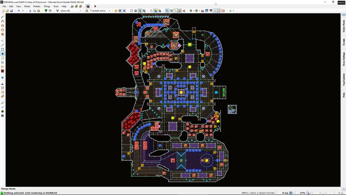Click the orange ball toolbar icon

pyautogui.click(x=116, y=11)
